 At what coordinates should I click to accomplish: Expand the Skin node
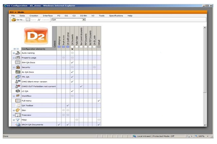coord(14,111)
